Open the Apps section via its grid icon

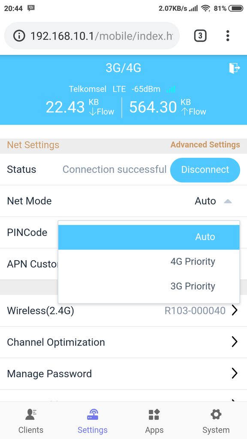154,415
